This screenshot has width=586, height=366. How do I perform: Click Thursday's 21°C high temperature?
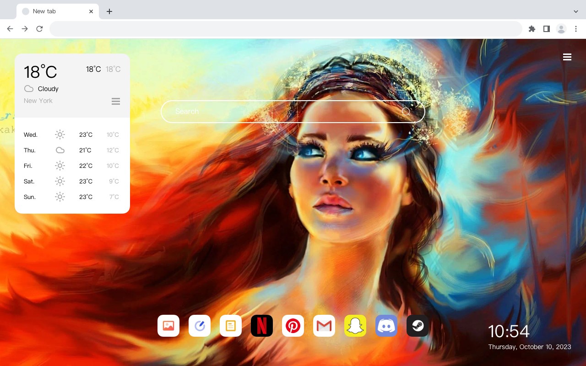85,151
